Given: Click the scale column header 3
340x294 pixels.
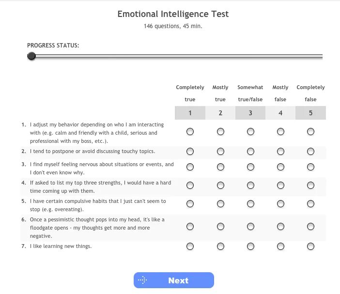Looking at the screenshot, I should 250,113.
